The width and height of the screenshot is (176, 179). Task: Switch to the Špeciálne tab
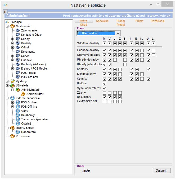pos(102,21)
